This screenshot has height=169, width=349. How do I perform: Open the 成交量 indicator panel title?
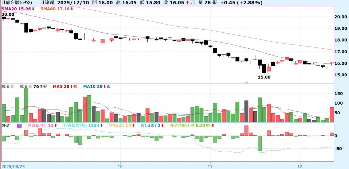[x=8, y=87]
